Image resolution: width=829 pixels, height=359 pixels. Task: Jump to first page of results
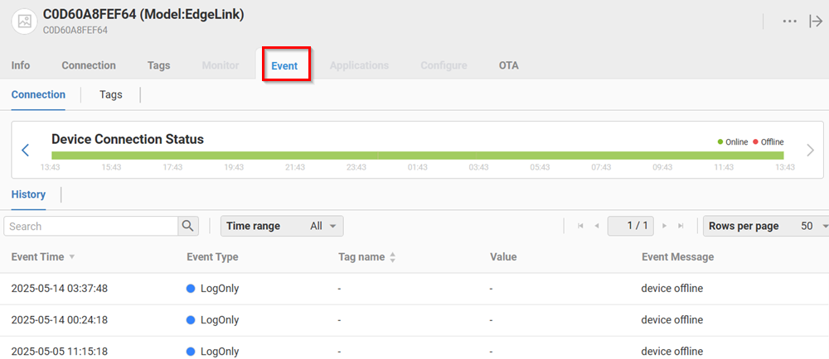click(580, 226)
